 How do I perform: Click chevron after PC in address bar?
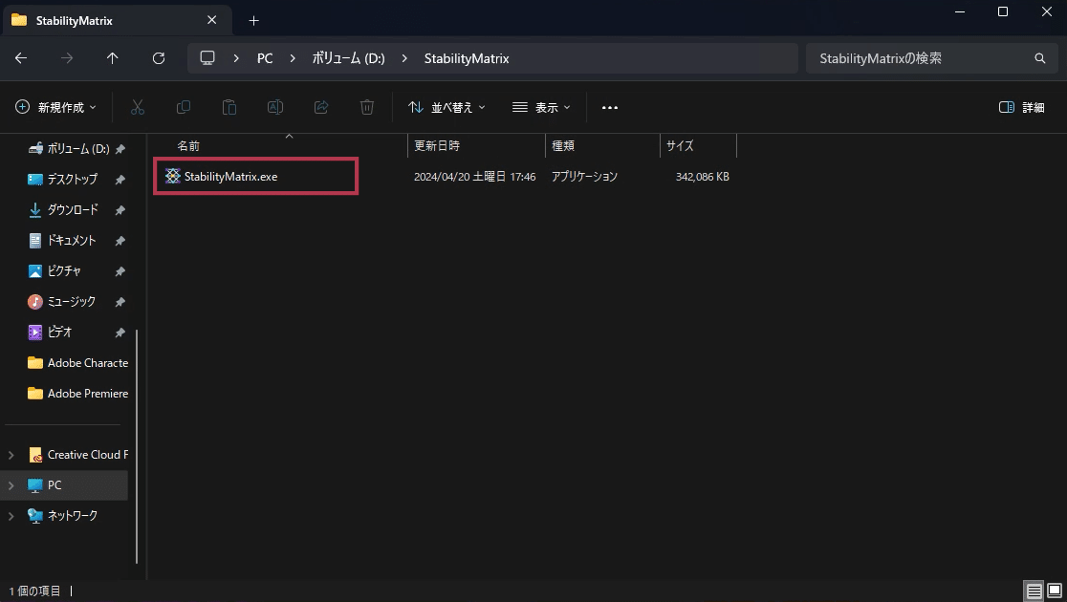pos(293,58)
